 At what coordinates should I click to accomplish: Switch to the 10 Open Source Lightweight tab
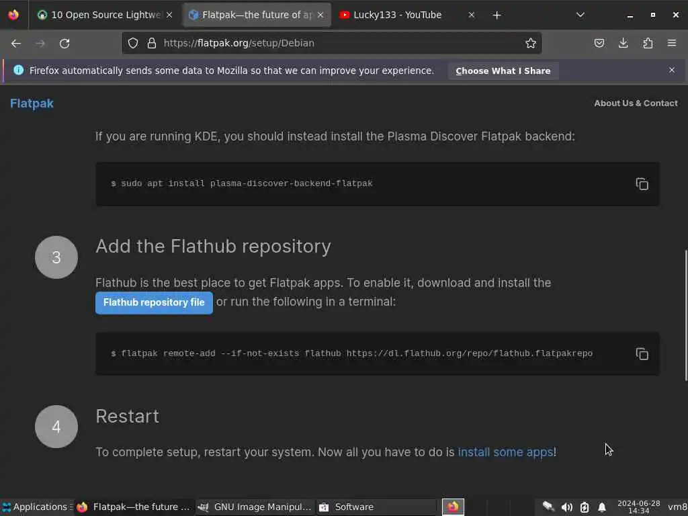pos(105,15)
